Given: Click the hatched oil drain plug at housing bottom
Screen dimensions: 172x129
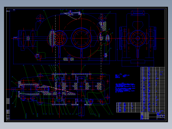Looking at the screenshot, I should point(68,59).
